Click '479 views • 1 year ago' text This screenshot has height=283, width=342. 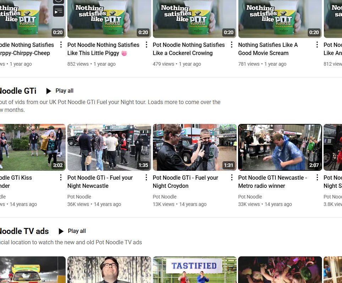(177, 64)
